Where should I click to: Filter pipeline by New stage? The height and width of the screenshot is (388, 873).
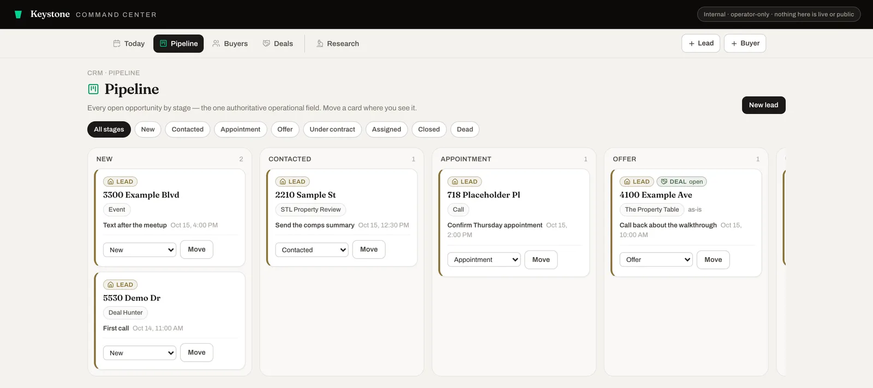(x=148, y=129)
